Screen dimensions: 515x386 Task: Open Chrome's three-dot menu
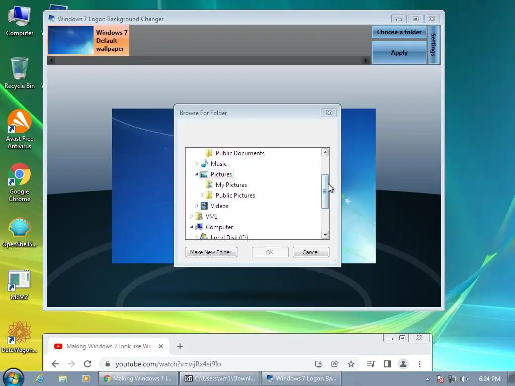(x=419, y=364)
